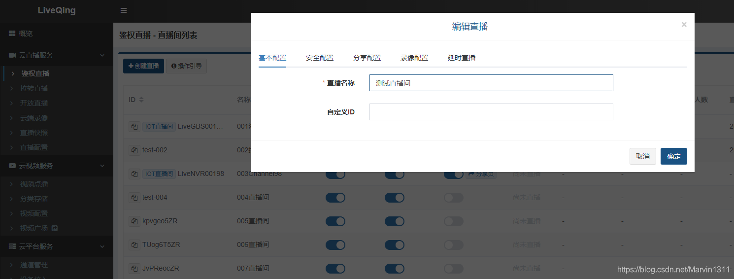This screenshot has height=279, width=734.
Task: Switch to the 基本配置 tab
Action: click(272, 58)
